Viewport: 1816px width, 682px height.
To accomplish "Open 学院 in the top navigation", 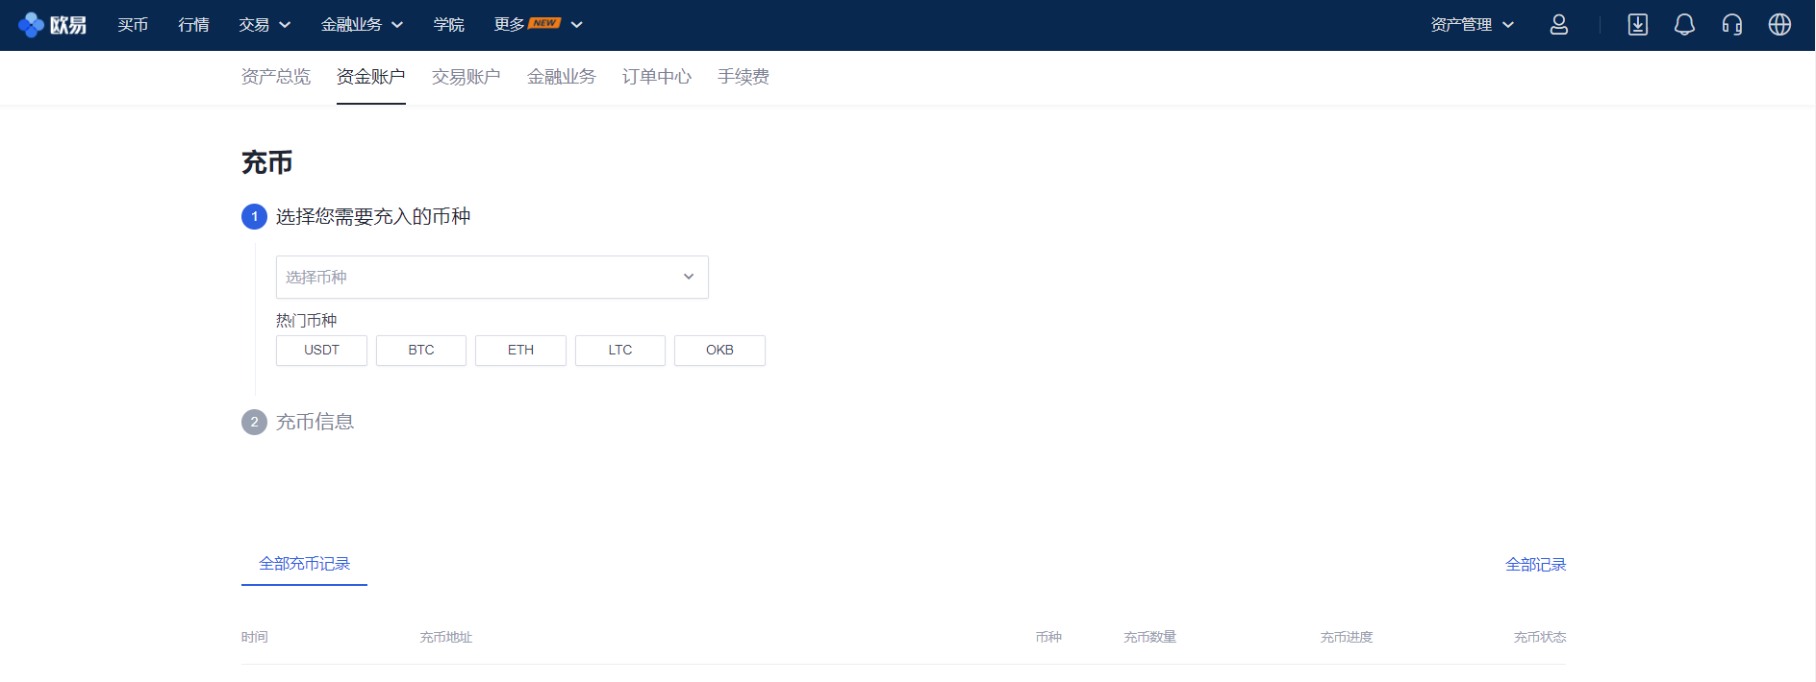I will click(x=448, y=25).
